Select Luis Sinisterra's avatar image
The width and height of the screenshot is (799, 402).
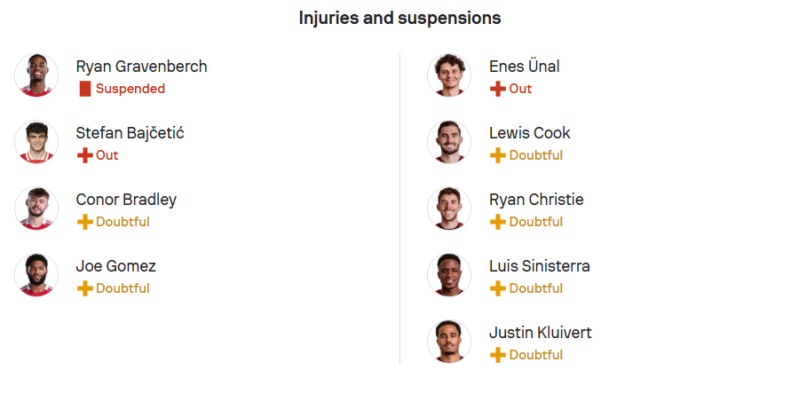[x=449, y=275]
